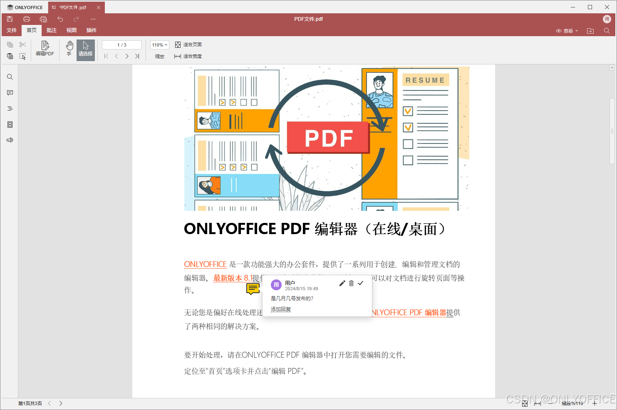Click the ONLYOFFICE home tab
Image resolution: width=617 pixels, height=410 pixels.
[x=25, y=7]
